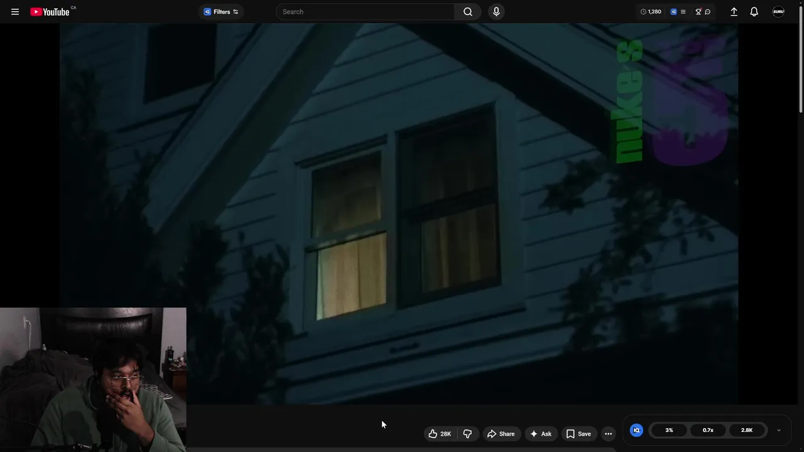Click the upload arrow icon
804x452 pixels.
734,12
